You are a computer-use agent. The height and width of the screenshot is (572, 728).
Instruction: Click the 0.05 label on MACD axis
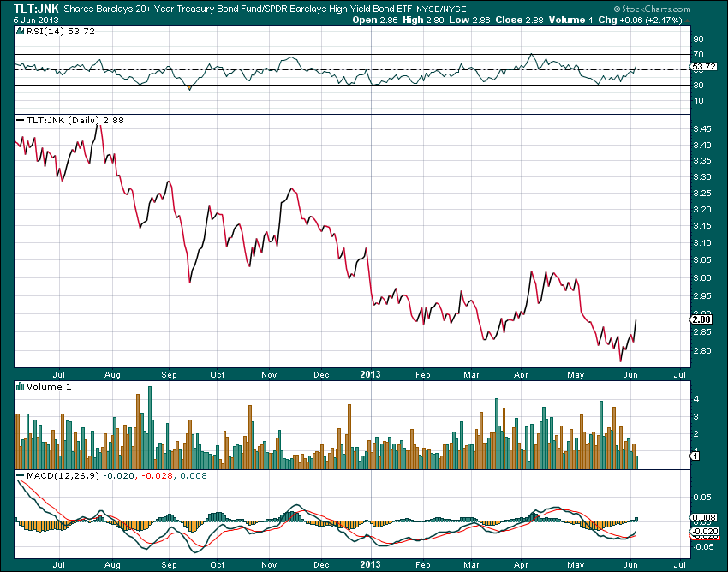point(702,498)
